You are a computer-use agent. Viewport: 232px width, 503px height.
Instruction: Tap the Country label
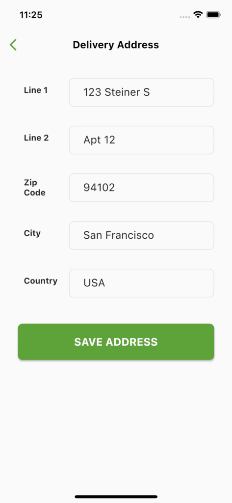(41, 281)
